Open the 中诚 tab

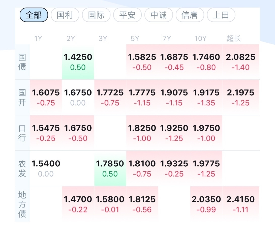[x=159, y=15]
